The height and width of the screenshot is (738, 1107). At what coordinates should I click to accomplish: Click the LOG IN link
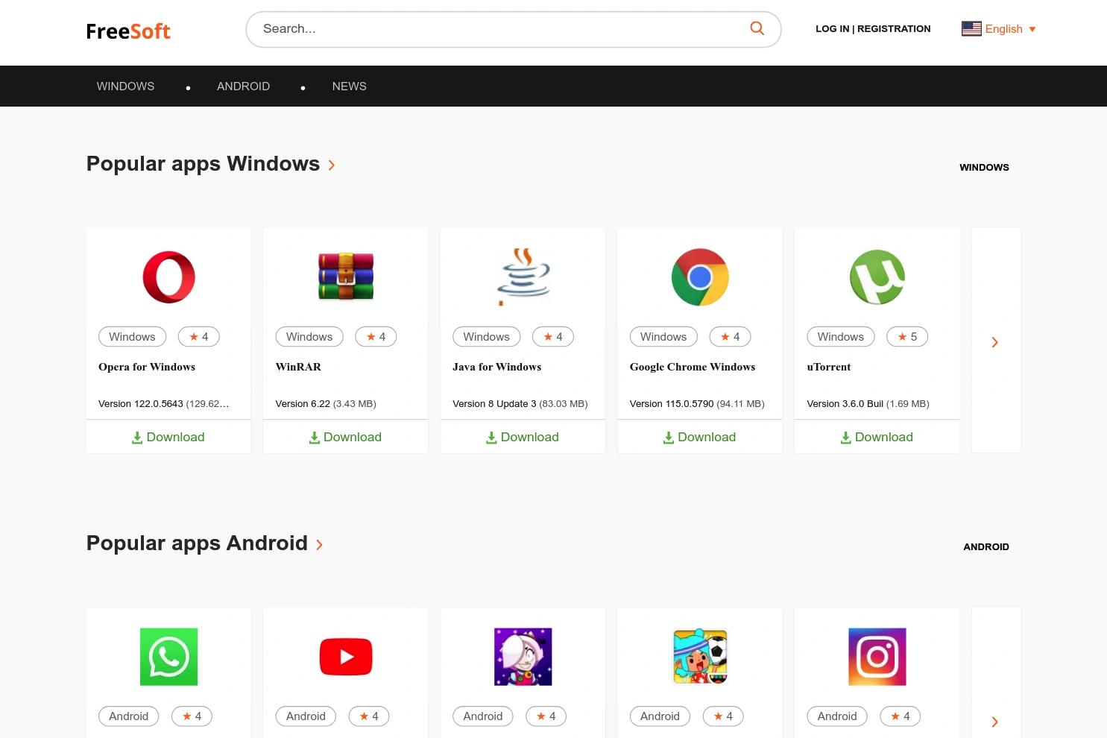[832, 29]
